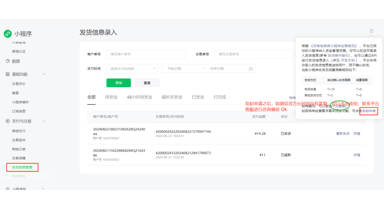Screen dimensions: 384x200
Task: Click the 支付与交易 sidebar icon
Action: pos(7,121)
